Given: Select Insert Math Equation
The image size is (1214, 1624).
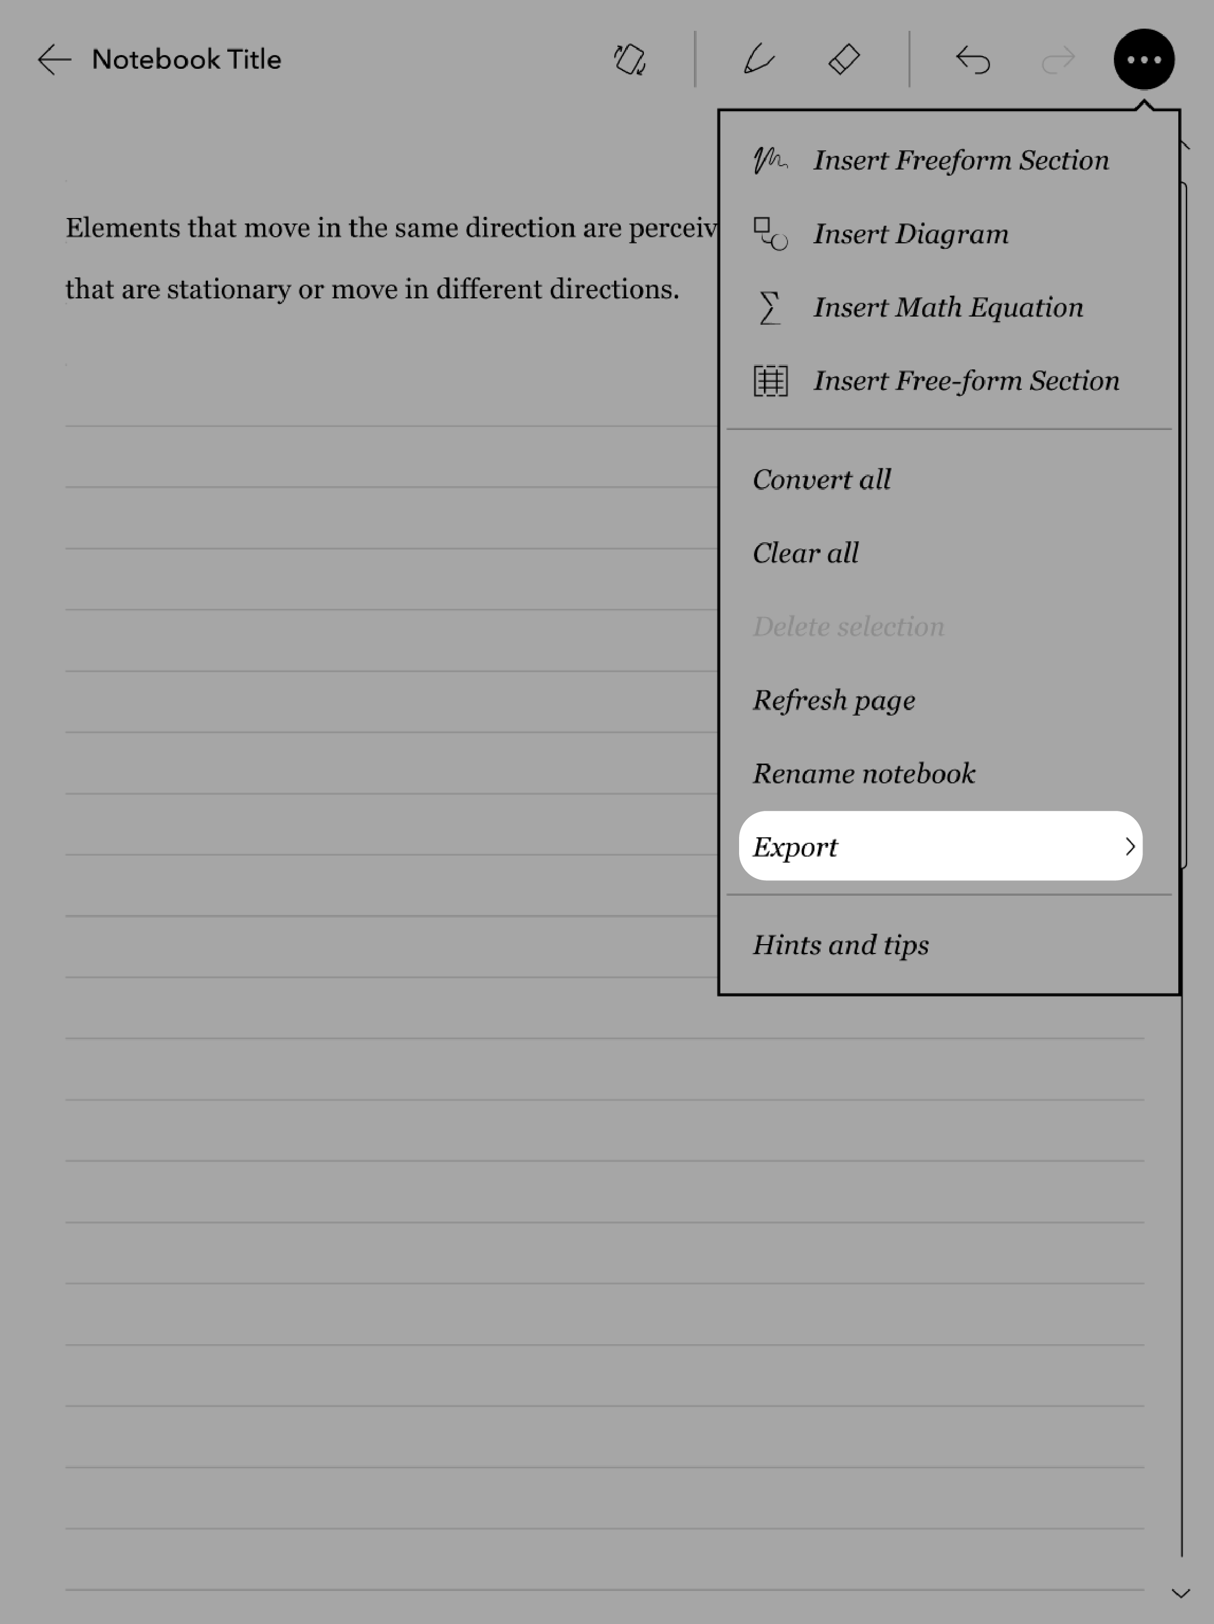Looking at the screenshot, I should point(948,307).
